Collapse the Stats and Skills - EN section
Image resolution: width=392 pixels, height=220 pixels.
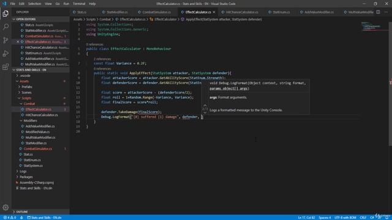tap(31, 70)
